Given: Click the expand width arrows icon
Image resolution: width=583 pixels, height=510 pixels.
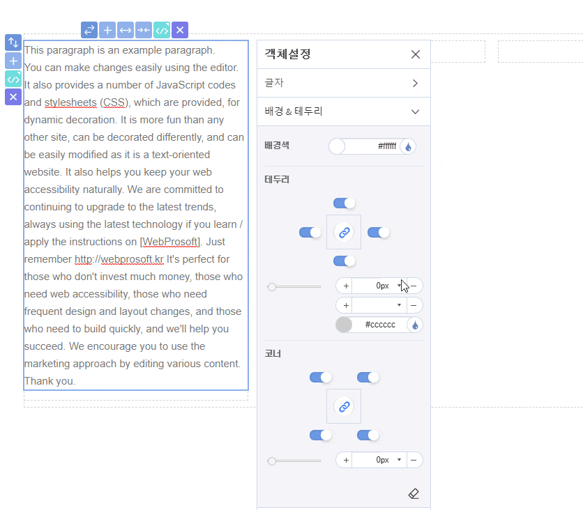Looking at the screenshot, I should (x=126, y=30).
